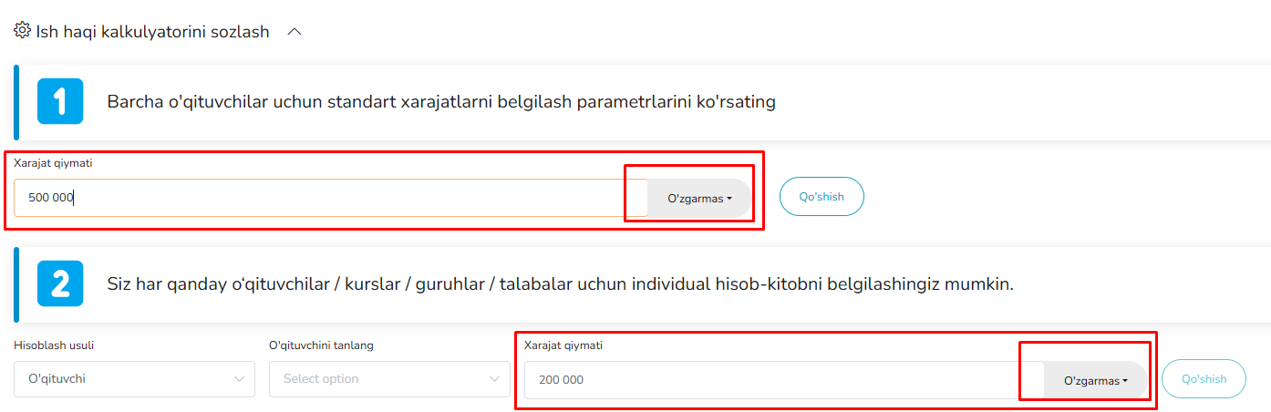Click the Ish haqi kalkulyatorini sozlash title text
1271x412 pixels.
tap(152, 32)
